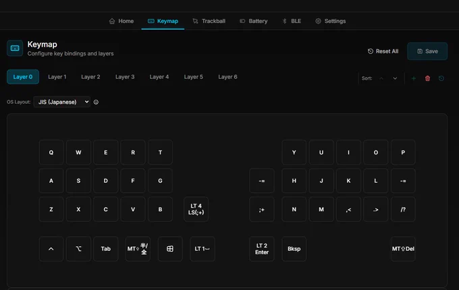
Task: Move layer down with Sort down chevron
Action: 395,78
